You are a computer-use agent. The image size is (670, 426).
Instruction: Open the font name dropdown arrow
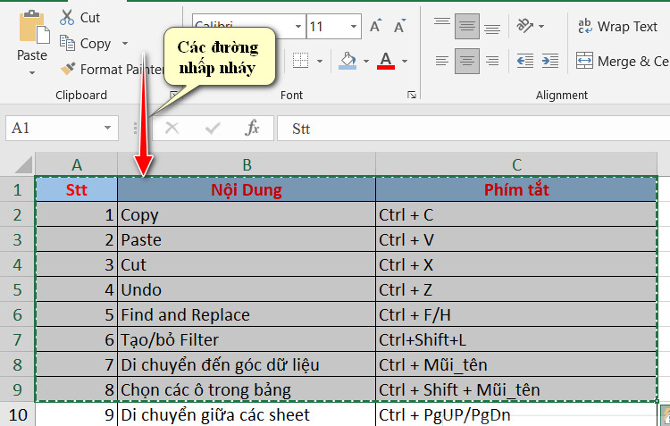298,27
